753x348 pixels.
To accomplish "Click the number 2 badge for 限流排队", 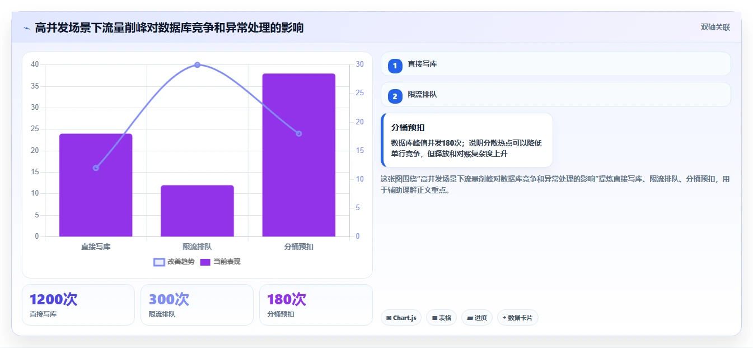I will pyautogui.click(x=395, y=96).
